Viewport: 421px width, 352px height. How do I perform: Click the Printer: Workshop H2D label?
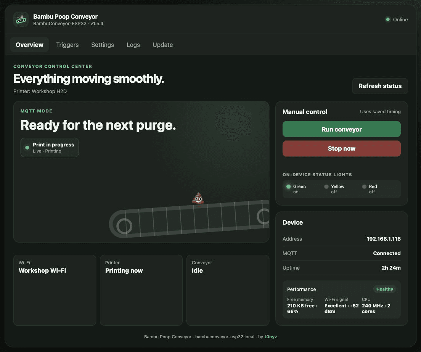coord(40,91)
